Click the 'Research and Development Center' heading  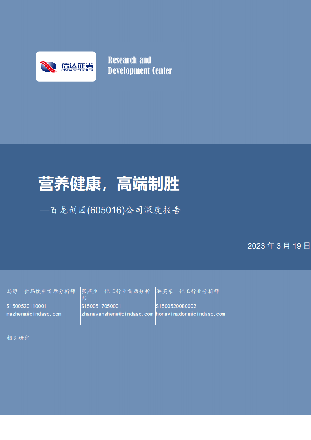click(x=140, y=65)
